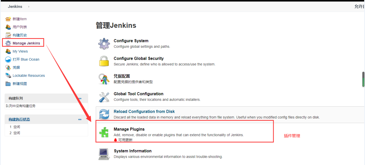365x165 pixels.
Task: Click the Global Tool Configuration wrench icon
Action: (104, 97)
